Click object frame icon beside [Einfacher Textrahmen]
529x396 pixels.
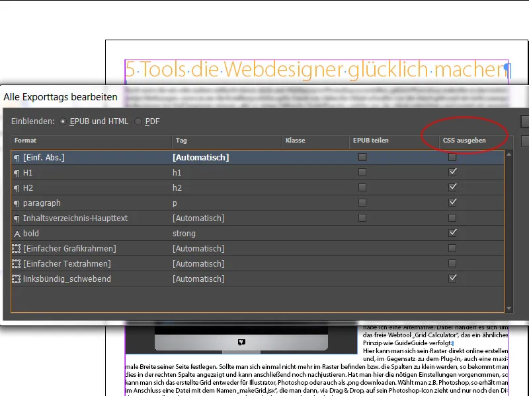click(16, 263)
